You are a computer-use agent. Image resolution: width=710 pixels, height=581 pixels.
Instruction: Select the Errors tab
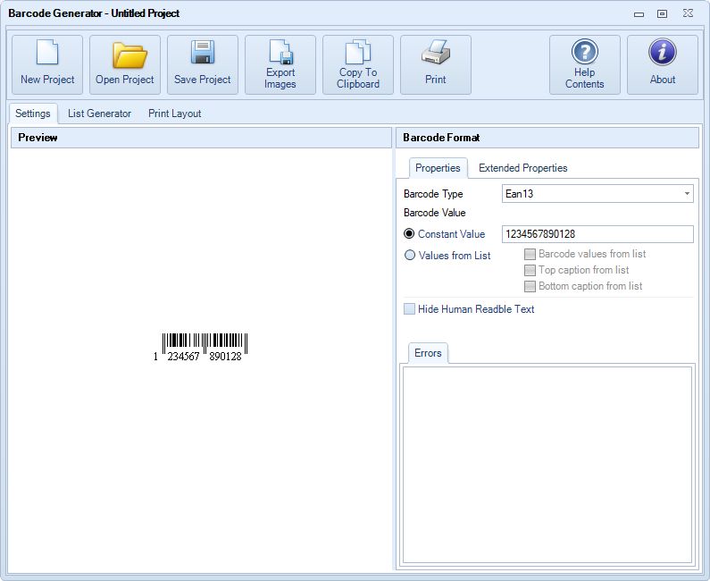pyautogui.click(x=428, y=353)
